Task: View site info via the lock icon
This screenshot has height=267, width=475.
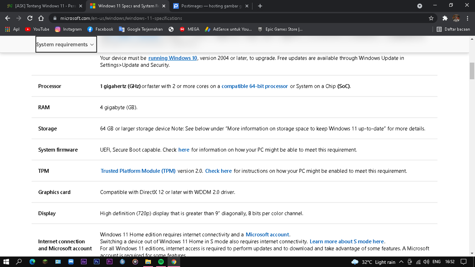Action: [55, 18]
